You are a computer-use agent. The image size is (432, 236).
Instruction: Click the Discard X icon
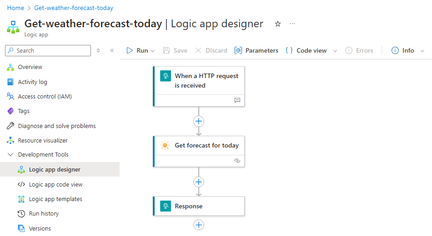[198, 51]
